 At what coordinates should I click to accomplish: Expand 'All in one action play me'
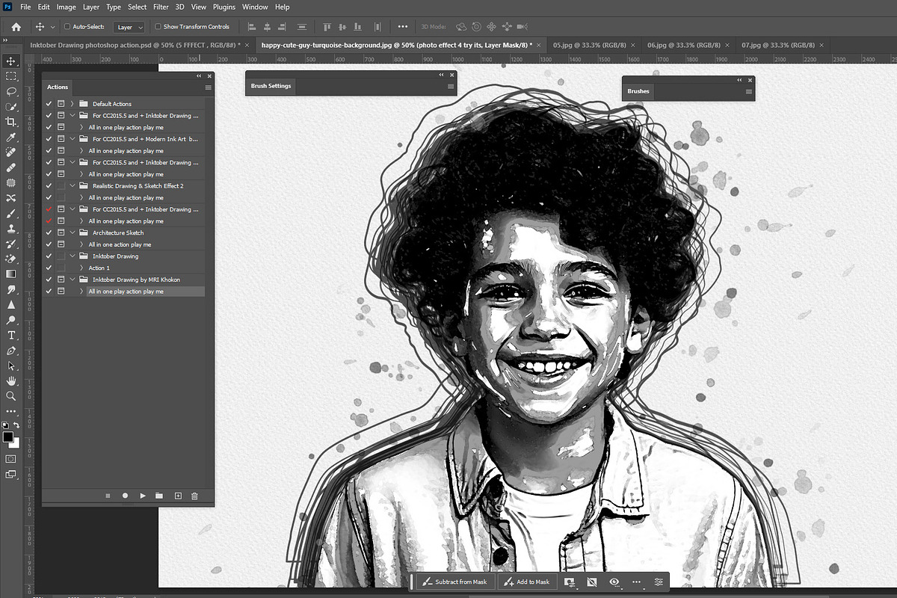pos(81,244)
